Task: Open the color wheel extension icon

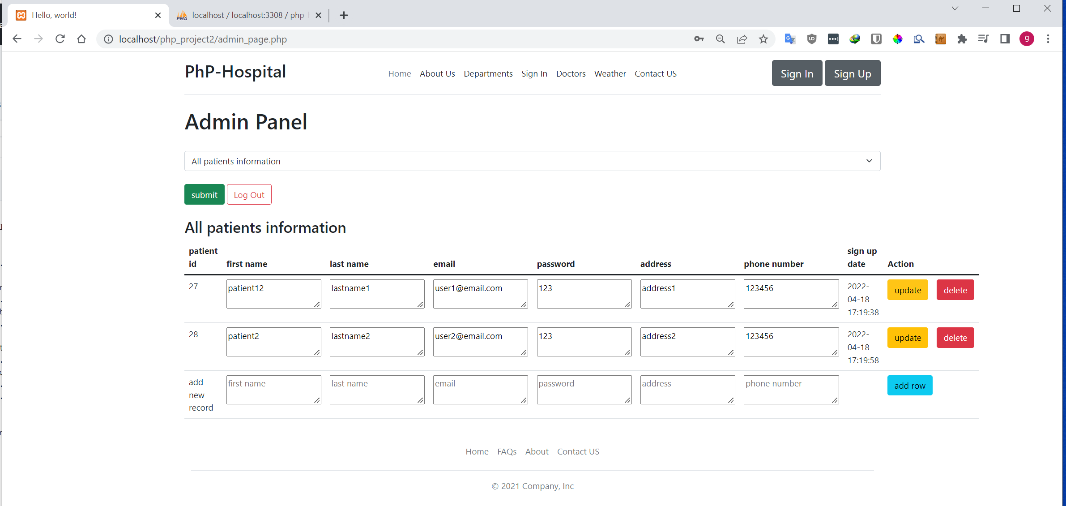Action: (898, 39)
